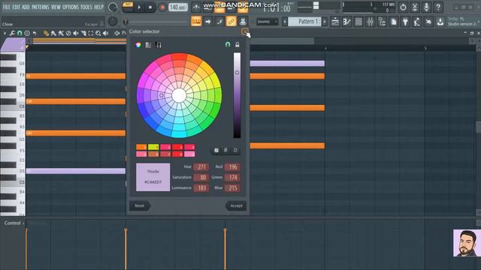Open the (none) snap dropdown
Image resolution: width=481 pixels, height=270 pixels.
pyautogui.click(x=268, y=22)
